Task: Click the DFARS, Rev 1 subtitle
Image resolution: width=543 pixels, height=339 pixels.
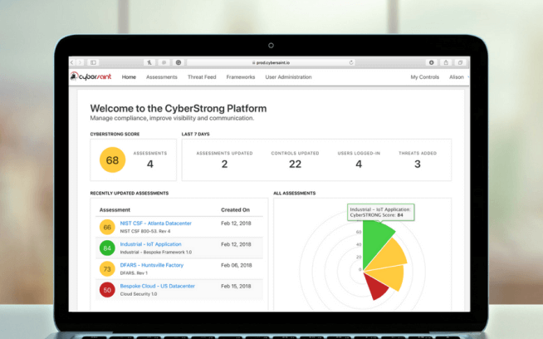Action: click(134, 273)
